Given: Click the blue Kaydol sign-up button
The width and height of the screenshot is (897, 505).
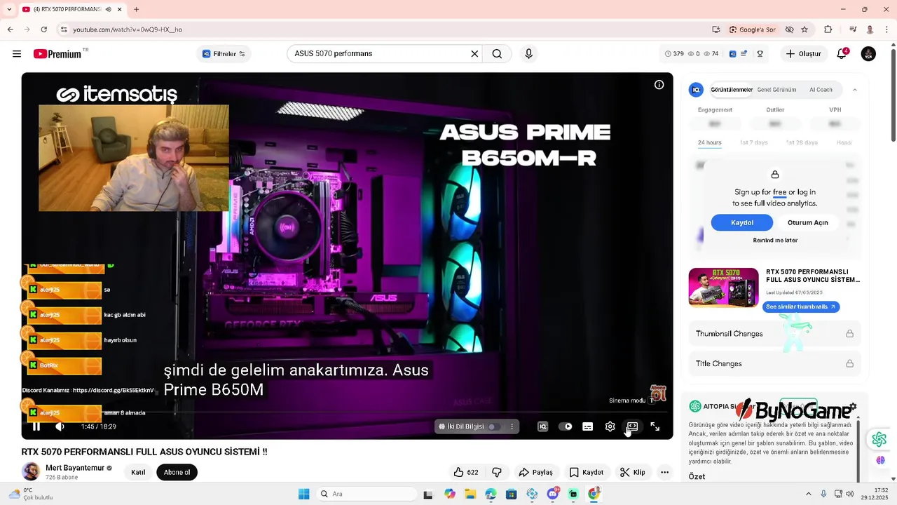Looking at the screenshot, I should pos(742,222).
